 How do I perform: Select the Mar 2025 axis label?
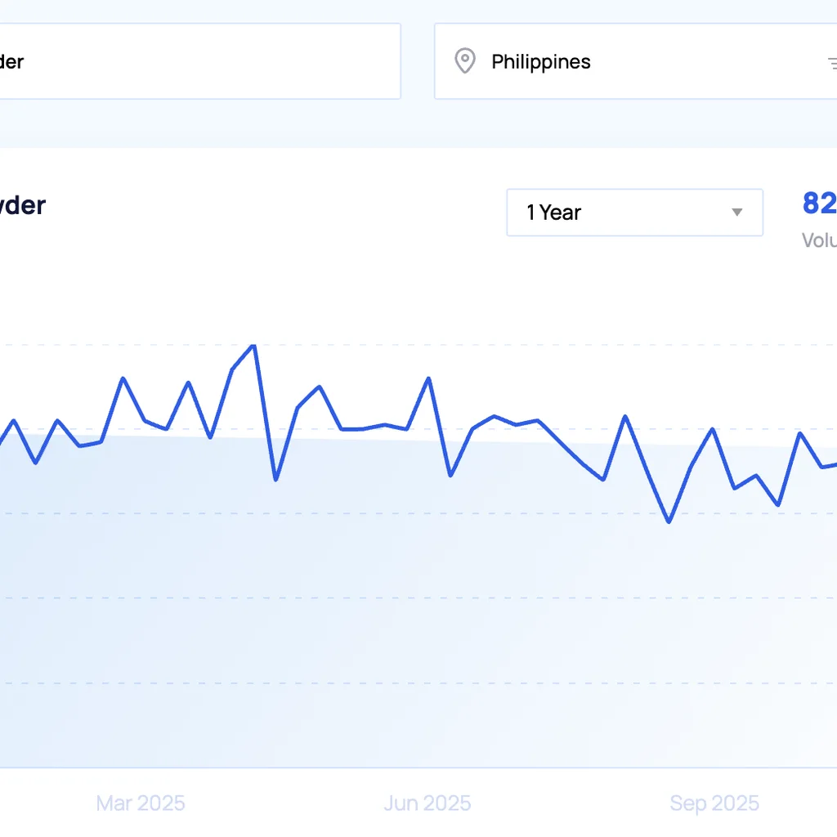(x=140, y=803)
